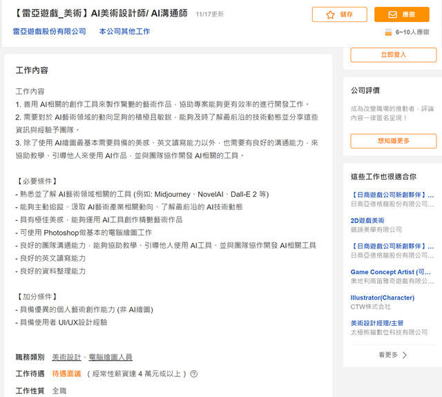Click the 具有極佳美感 requirement line
442x397 pixels.
[99, 220]
